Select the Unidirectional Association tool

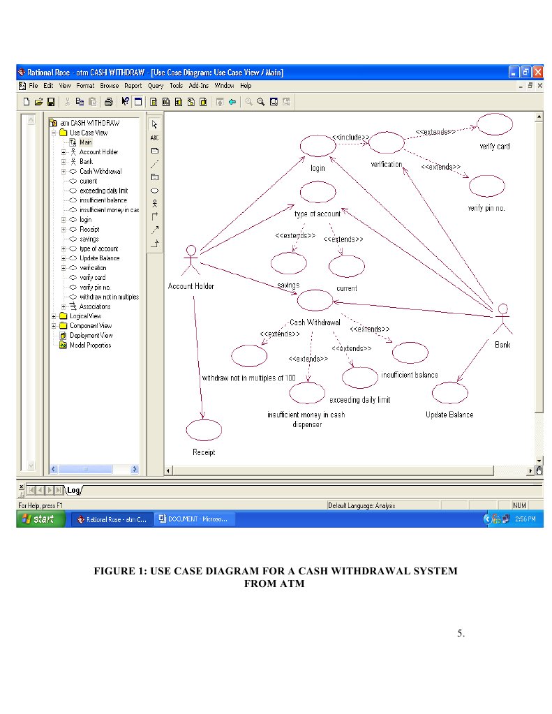click(x=155, y=216)
